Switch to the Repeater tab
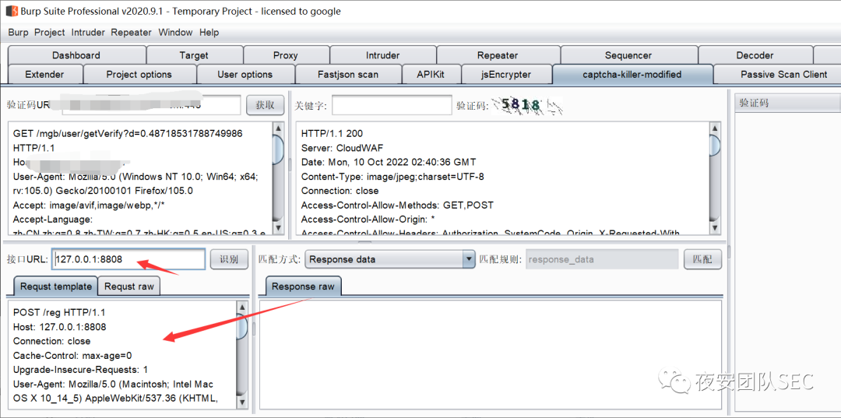The image size is (841, 418). 498,55
